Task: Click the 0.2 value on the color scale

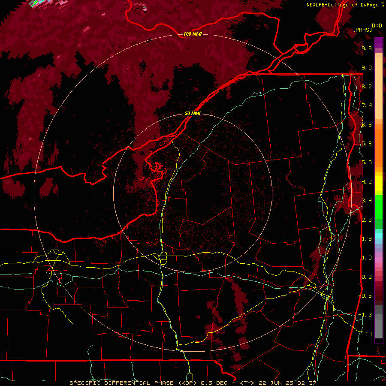Action: tap(367, 277)
